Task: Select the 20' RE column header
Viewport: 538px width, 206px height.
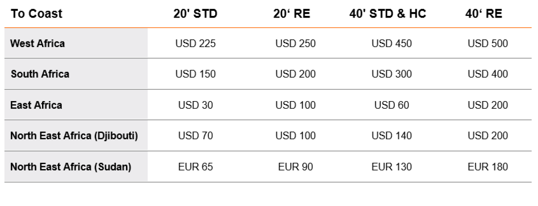Action: point(292,13)
